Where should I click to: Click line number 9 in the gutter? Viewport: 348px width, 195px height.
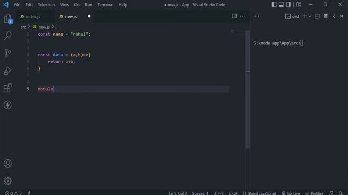click(28, 89)
